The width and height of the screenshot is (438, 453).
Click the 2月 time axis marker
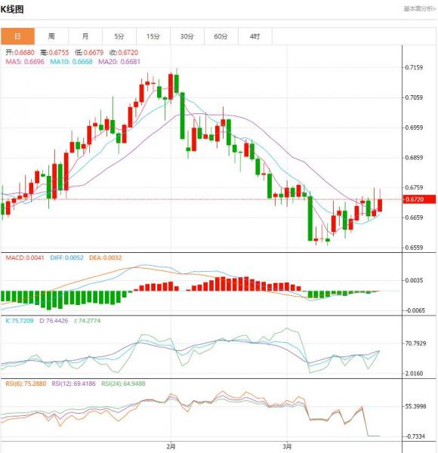click(x=171, y=446)
